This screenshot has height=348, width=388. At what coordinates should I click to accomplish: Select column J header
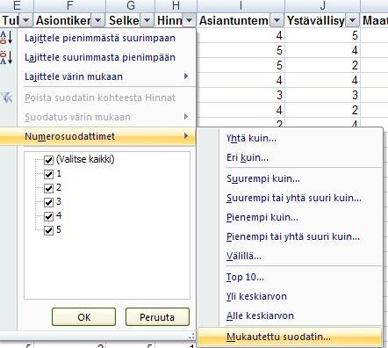(322, 6)
